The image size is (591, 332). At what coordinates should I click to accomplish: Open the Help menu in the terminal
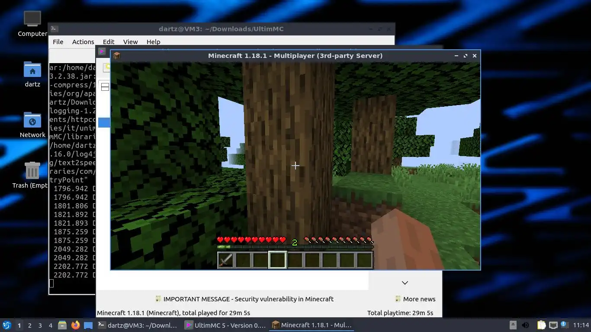tap(153, 42)
